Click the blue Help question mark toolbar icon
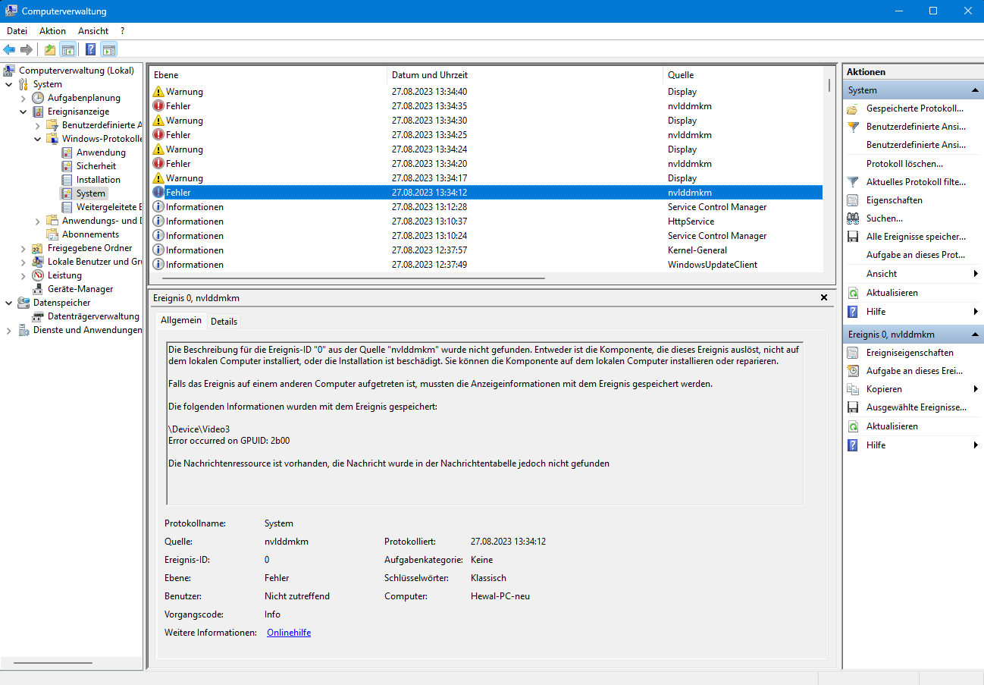The image size is (984, 685). click(x=90, y=49)
